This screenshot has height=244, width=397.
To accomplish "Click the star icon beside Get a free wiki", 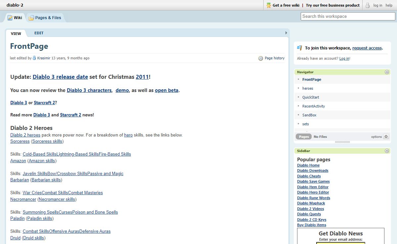I will point(269,5).
